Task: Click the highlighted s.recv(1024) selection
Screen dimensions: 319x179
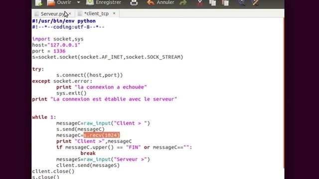Action: point(102,135)
